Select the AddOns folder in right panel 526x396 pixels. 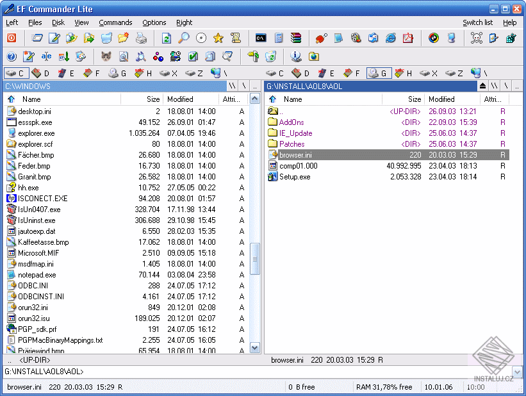pyautogui.click(x=291, y=122)
